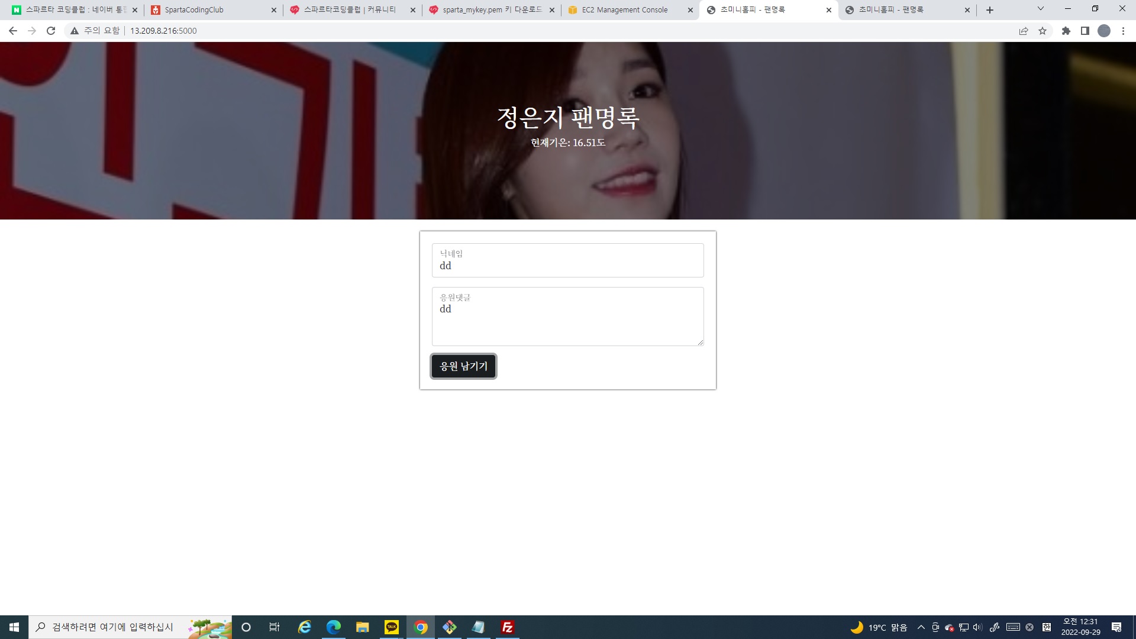
Task: Toggle the browser side panel
Action: pyautogui.click(x=1085, y=31)
